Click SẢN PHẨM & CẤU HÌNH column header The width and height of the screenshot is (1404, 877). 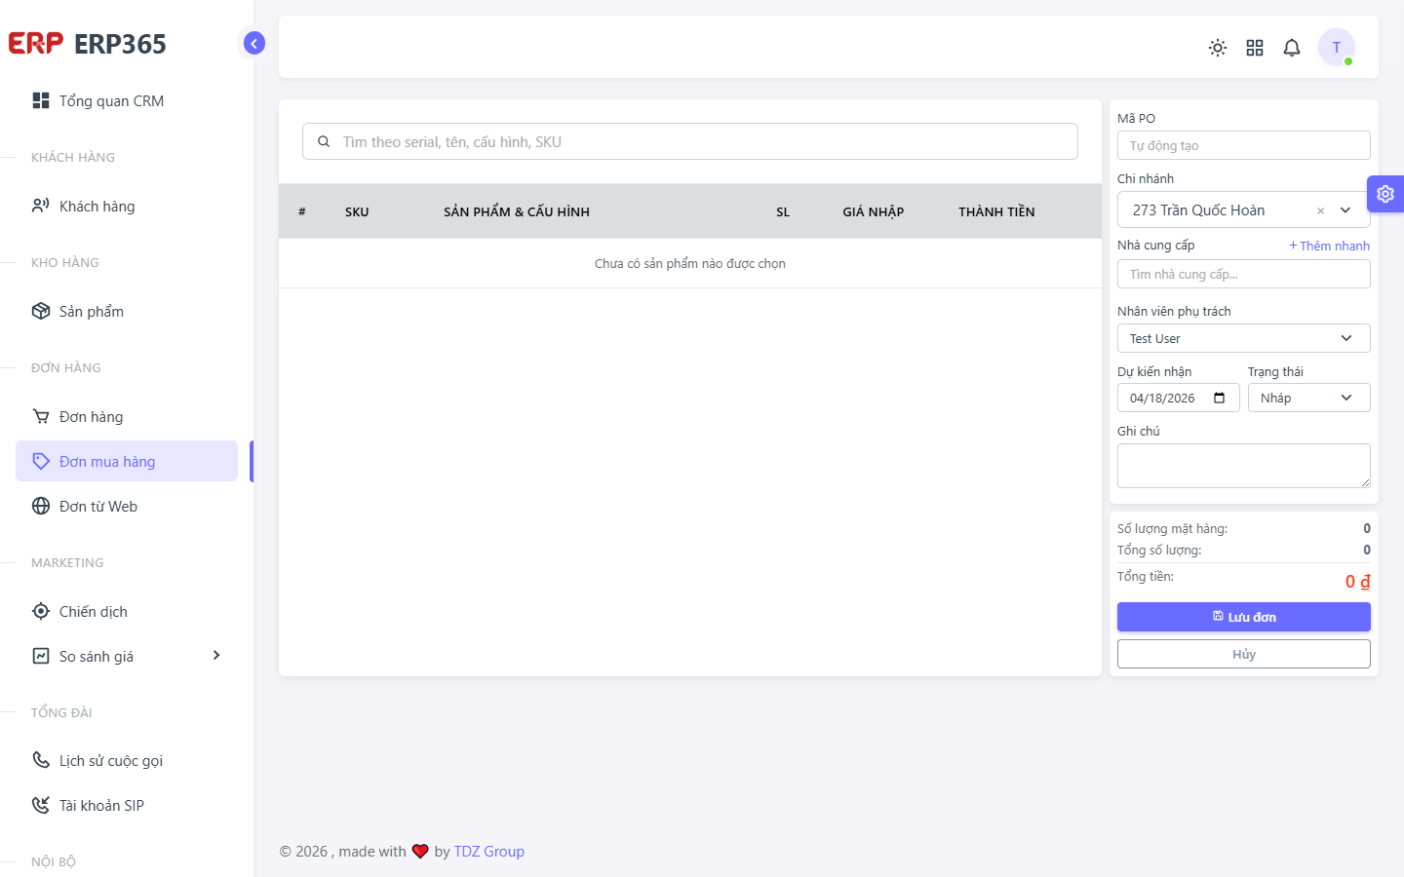(517, 211)
